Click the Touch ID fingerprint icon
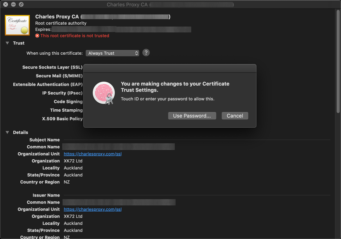This screenshot has width=341, height=239. tap(104, 93)
